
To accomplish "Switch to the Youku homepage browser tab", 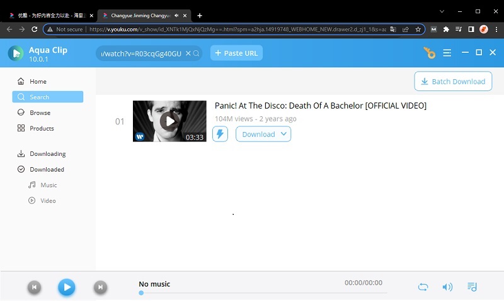I will pos(51,15).
